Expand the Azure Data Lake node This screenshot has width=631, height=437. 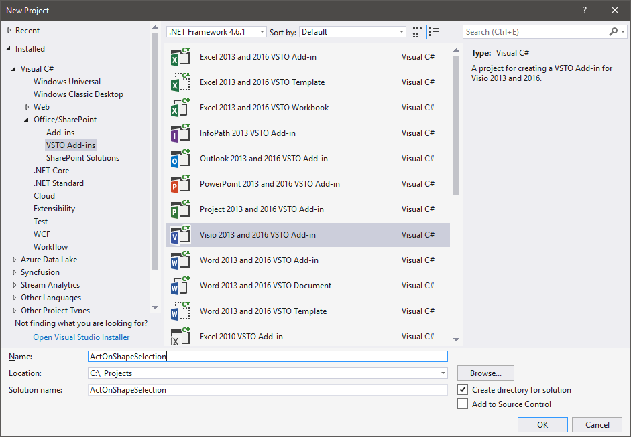pos(15,260)
